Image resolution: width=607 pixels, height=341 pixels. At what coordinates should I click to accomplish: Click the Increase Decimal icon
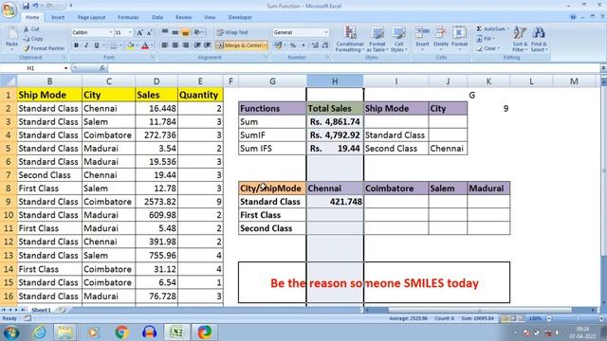tap(315, 45)
